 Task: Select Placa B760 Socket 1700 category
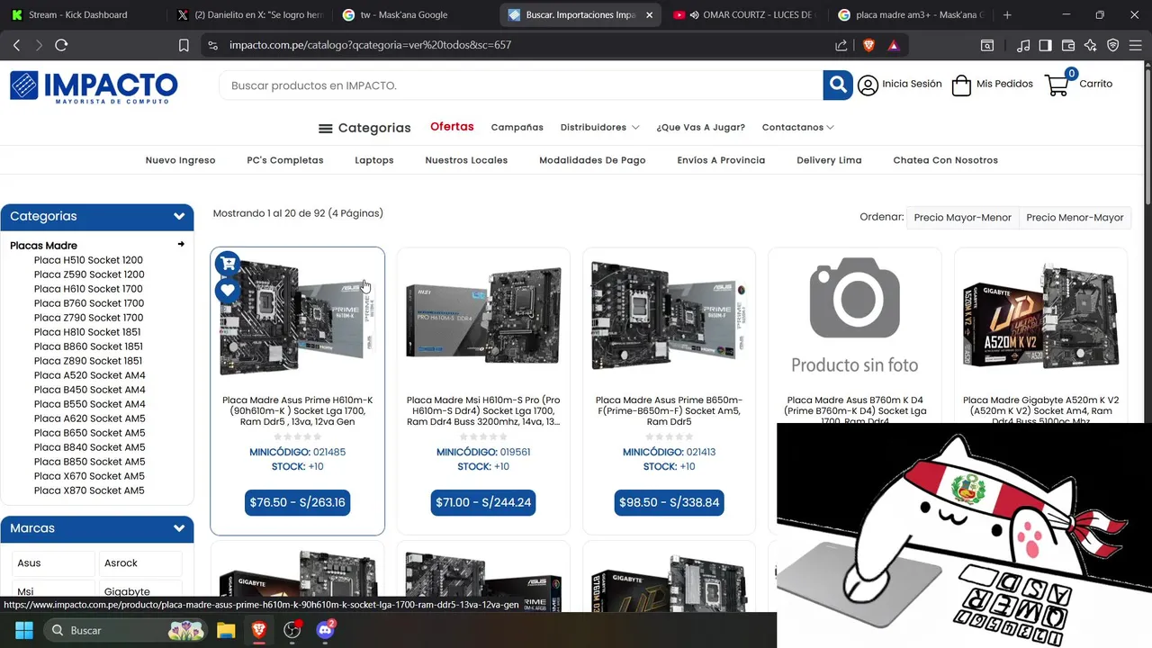pyautogui.click(x=89, y=303)
